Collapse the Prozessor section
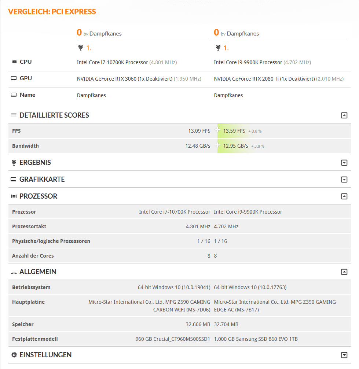Viewport: 359px width, 369px height. (x=344, y=196)
